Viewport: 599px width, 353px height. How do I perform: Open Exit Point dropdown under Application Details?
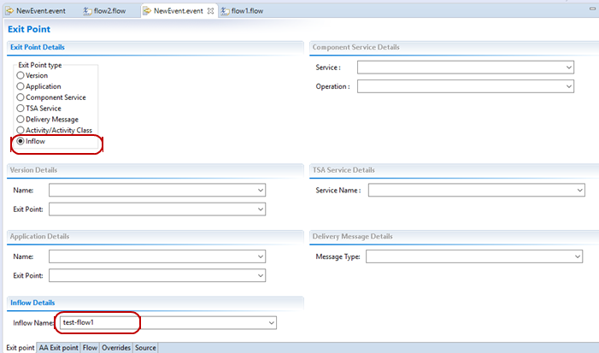260,275
